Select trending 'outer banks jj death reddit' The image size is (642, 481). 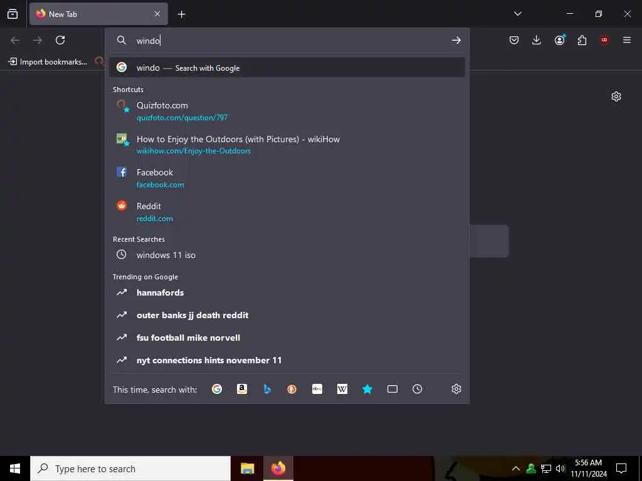(x=287, y=315)
